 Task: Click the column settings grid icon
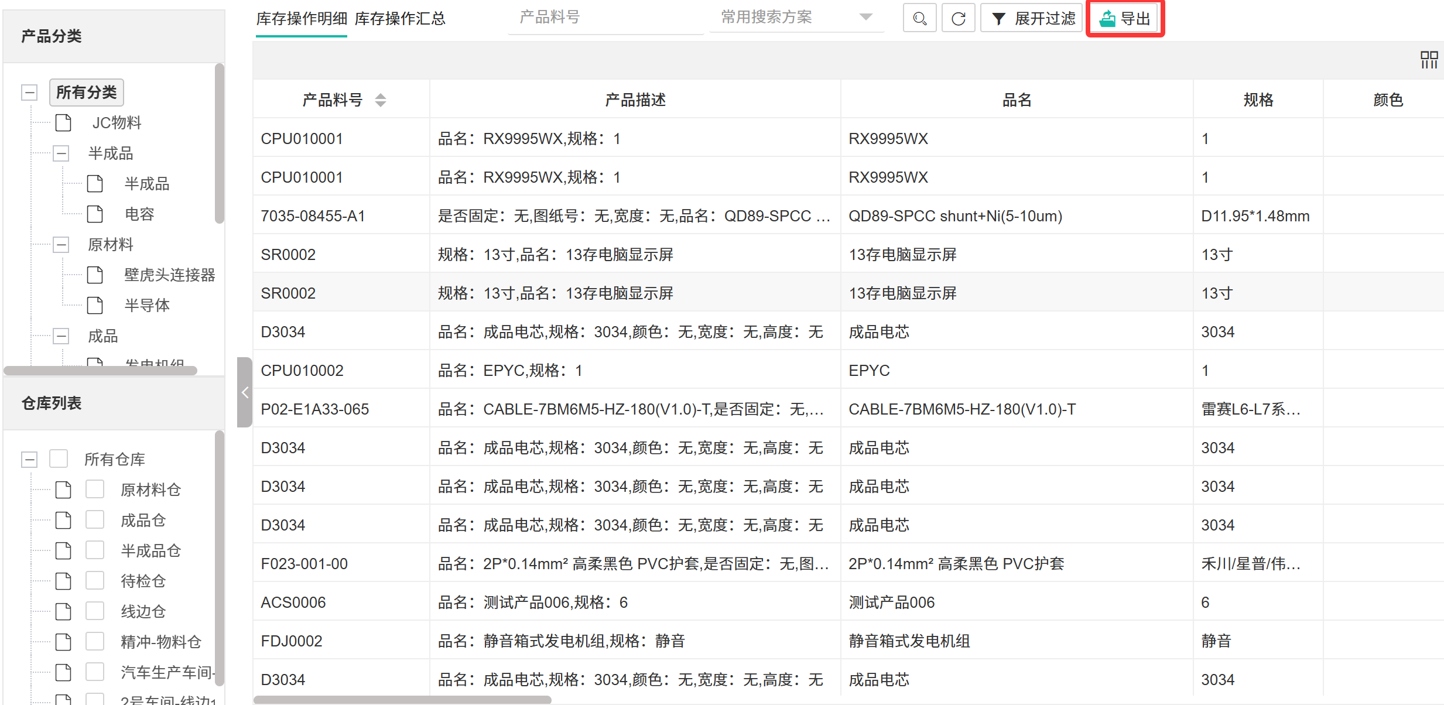(x=1429, y=60)
